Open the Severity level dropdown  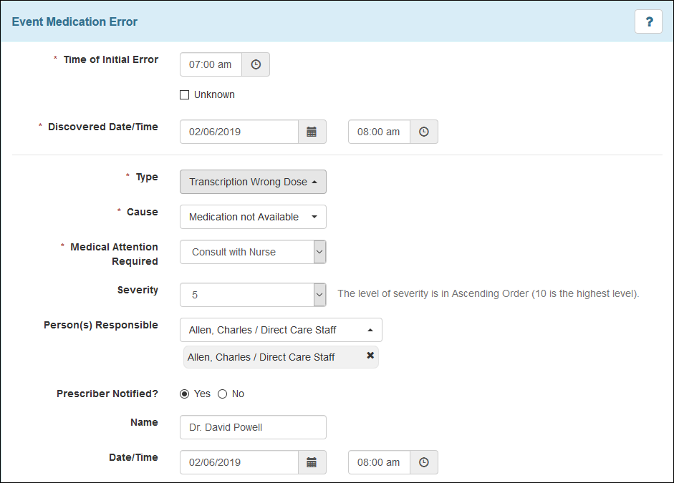click(x=253, y=295)
